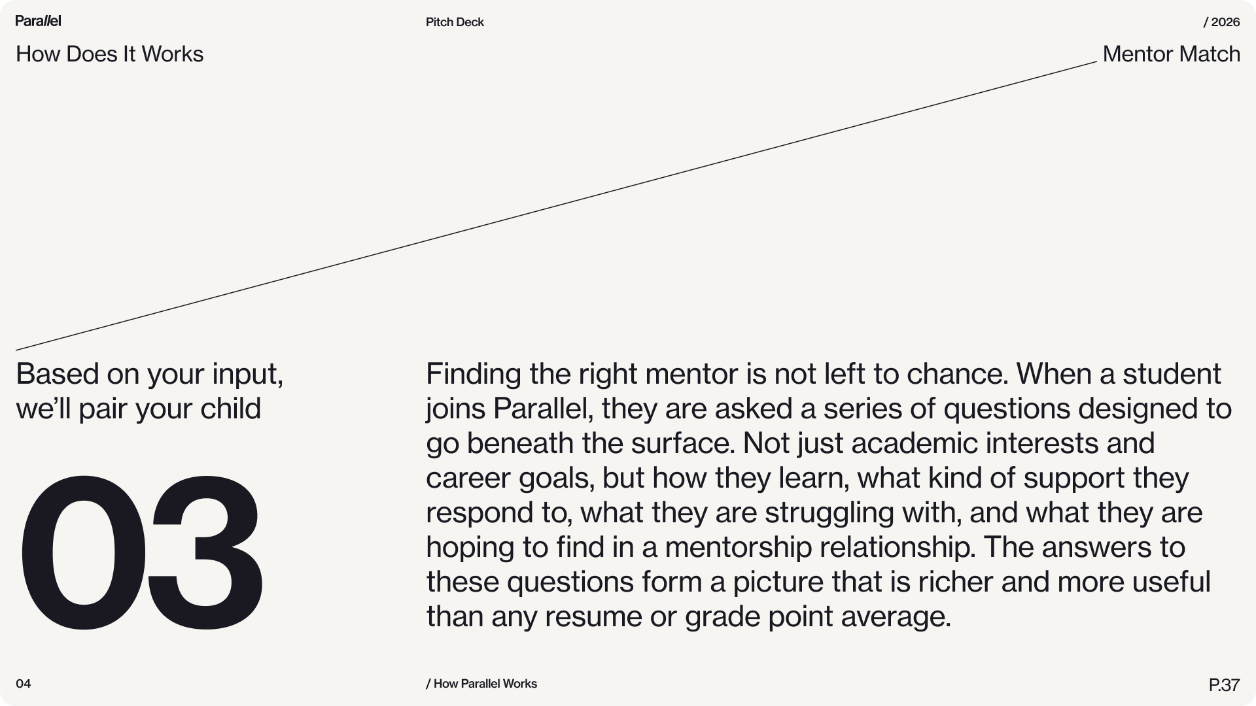Image resolution: width=1256 pixels, height=706 pixels.
Task: Select the Pitch Deck header label
Action: [455, 22]
